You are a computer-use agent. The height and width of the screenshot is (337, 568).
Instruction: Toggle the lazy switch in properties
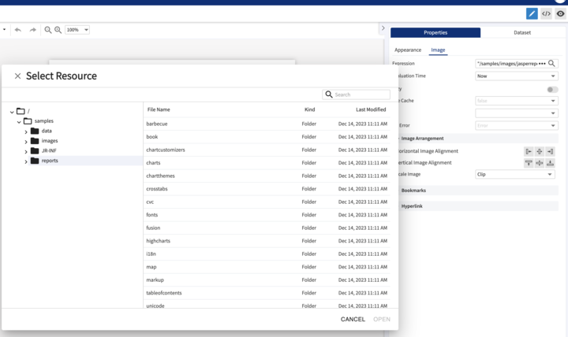tap(552, 89)
